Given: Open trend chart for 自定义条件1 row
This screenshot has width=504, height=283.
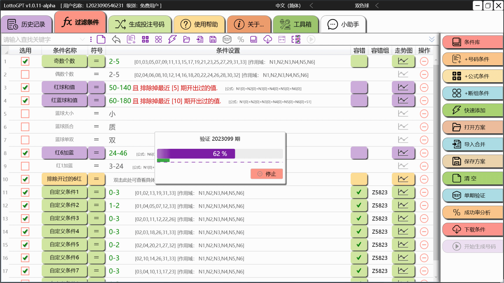Looking at the screenshot, I should tap(403, 192).
